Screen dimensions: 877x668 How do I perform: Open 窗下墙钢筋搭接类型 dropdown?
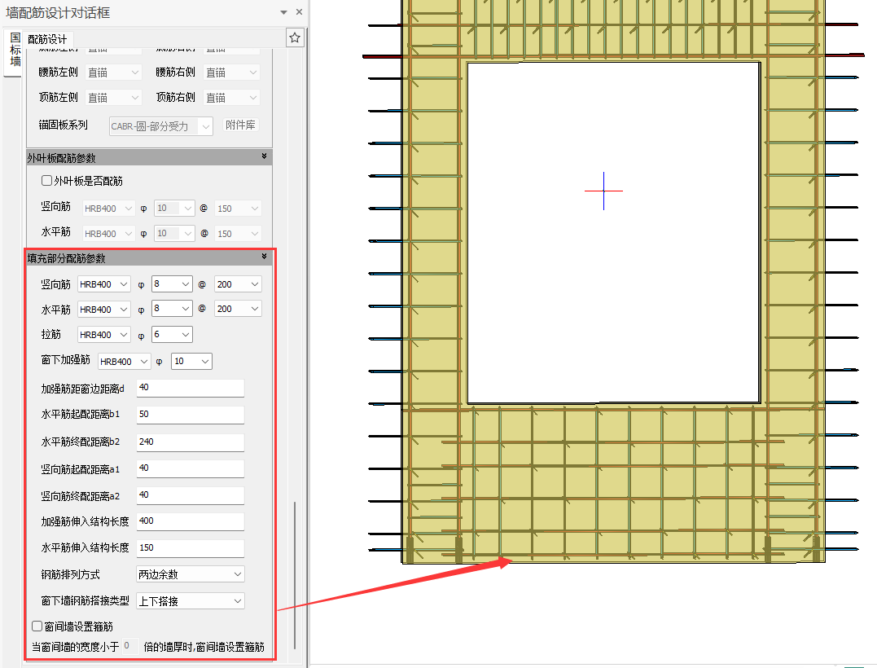pyautogui.click(x=191, y=601)
